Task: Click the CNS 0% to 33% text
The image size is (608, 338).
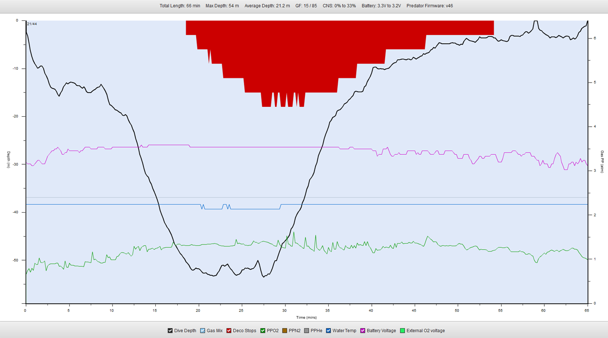Action: [x=339, y=6]
